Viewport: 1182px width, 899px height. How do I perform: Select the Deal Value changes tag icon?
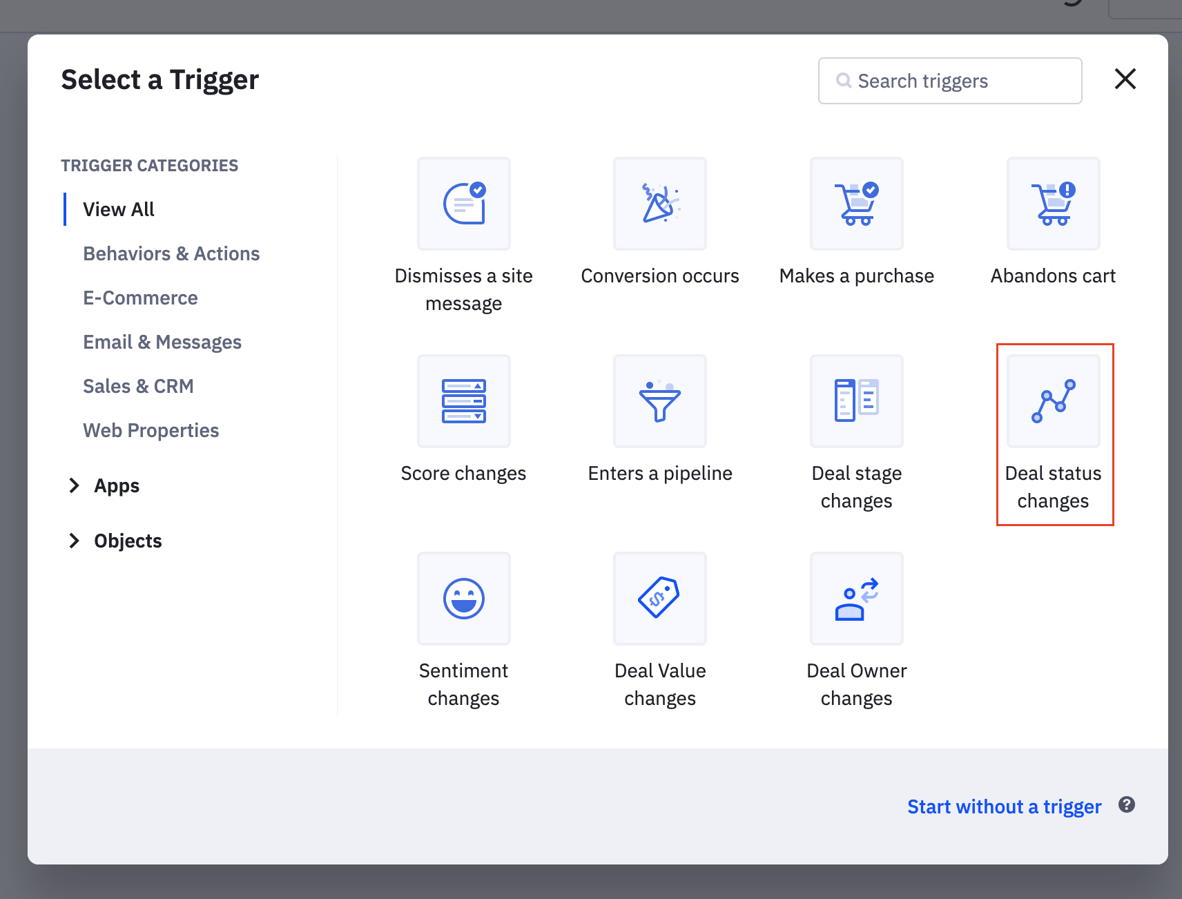[x=659, y=599]
